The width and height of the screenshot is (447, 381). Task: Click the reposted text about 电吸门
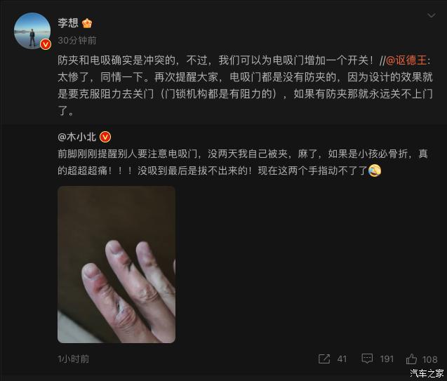click(x=243, y=162)
